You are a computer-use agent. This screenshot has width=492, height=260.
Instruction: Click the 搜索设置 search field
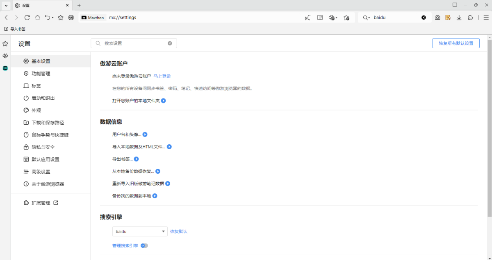(133, 43)
